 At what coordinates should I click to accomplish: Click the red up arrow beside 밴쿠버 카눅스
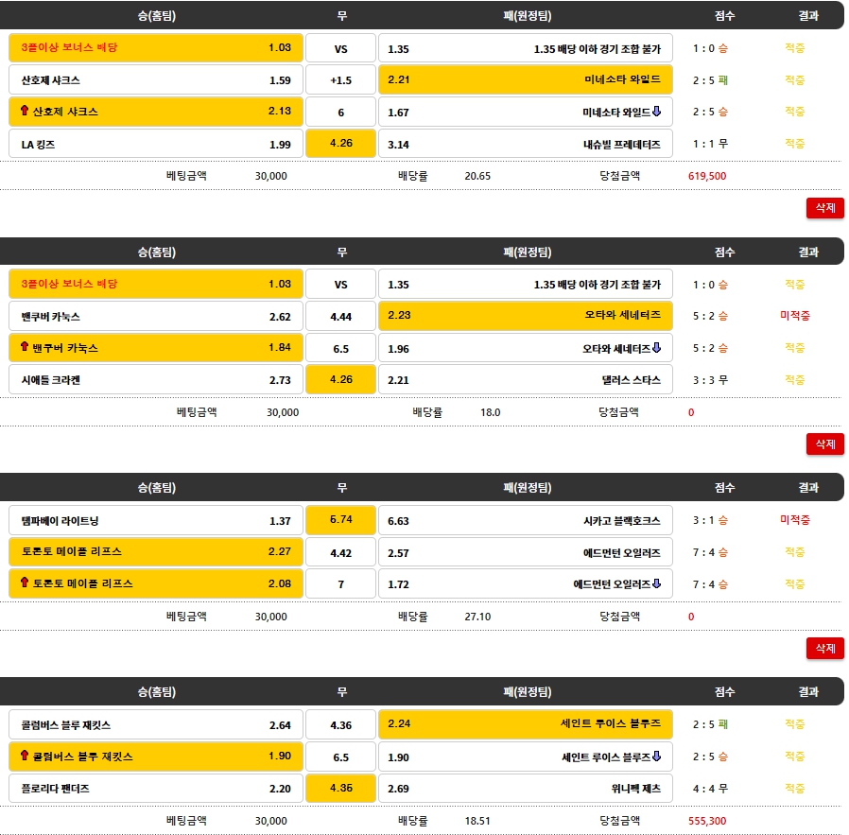25,347
